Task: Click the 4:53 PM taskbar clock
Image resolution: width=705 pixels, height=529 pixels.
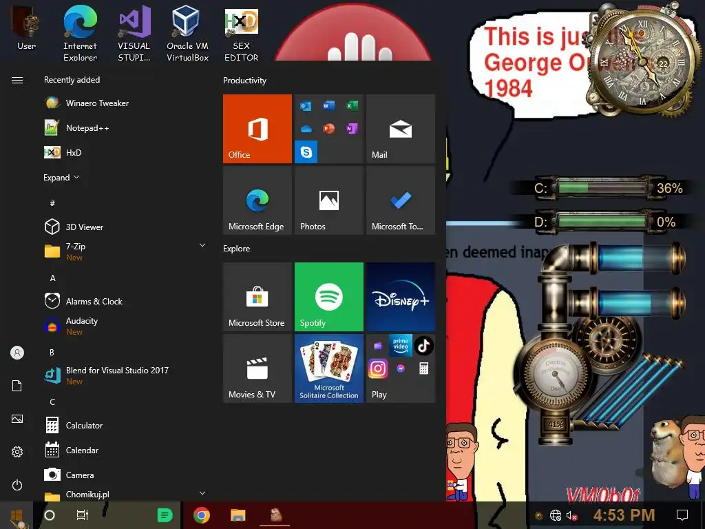Action: click(624, 515)
